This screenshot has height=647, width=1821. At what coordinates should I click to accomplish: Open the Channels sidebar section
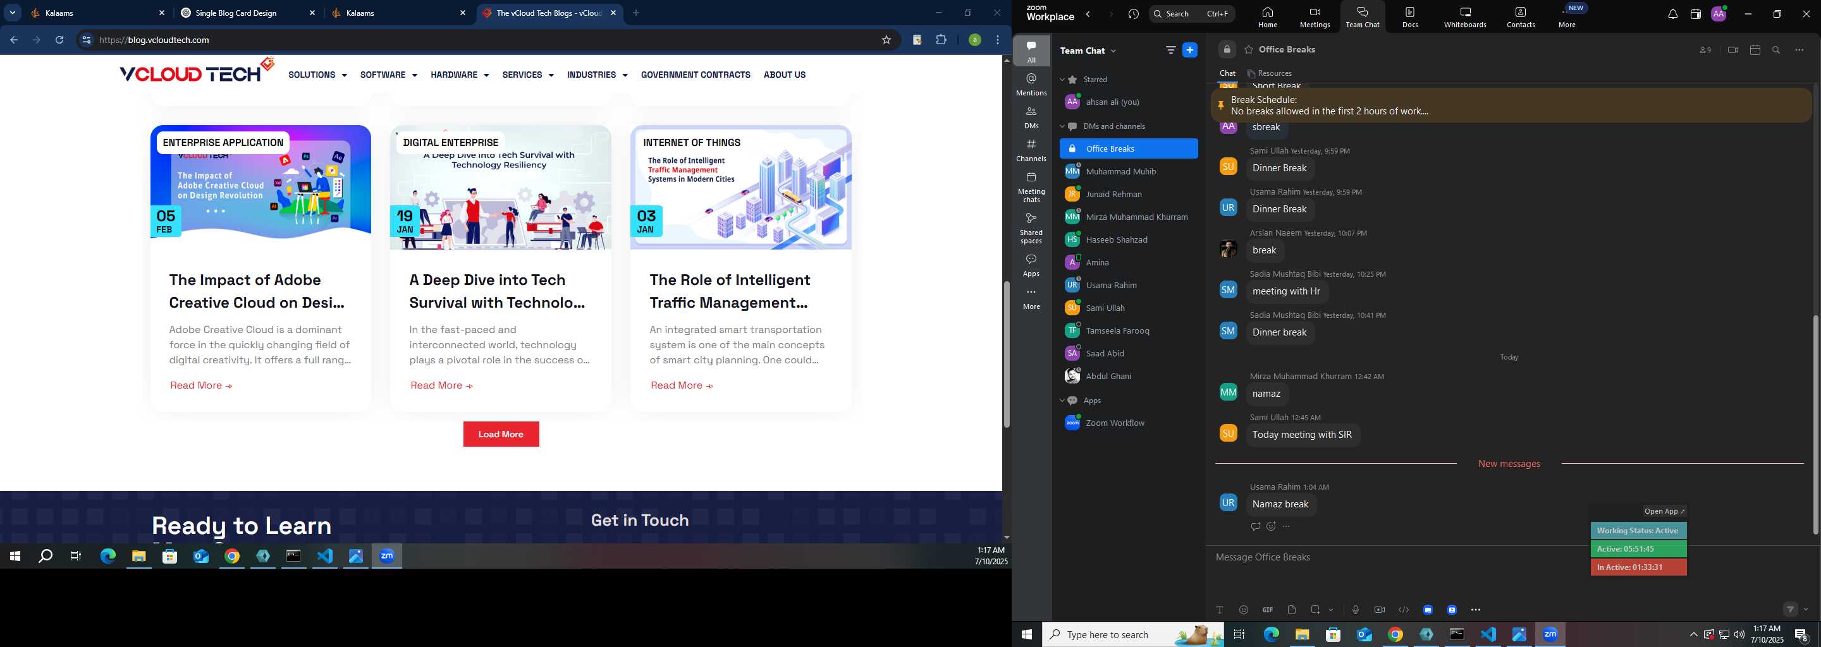1031,150
